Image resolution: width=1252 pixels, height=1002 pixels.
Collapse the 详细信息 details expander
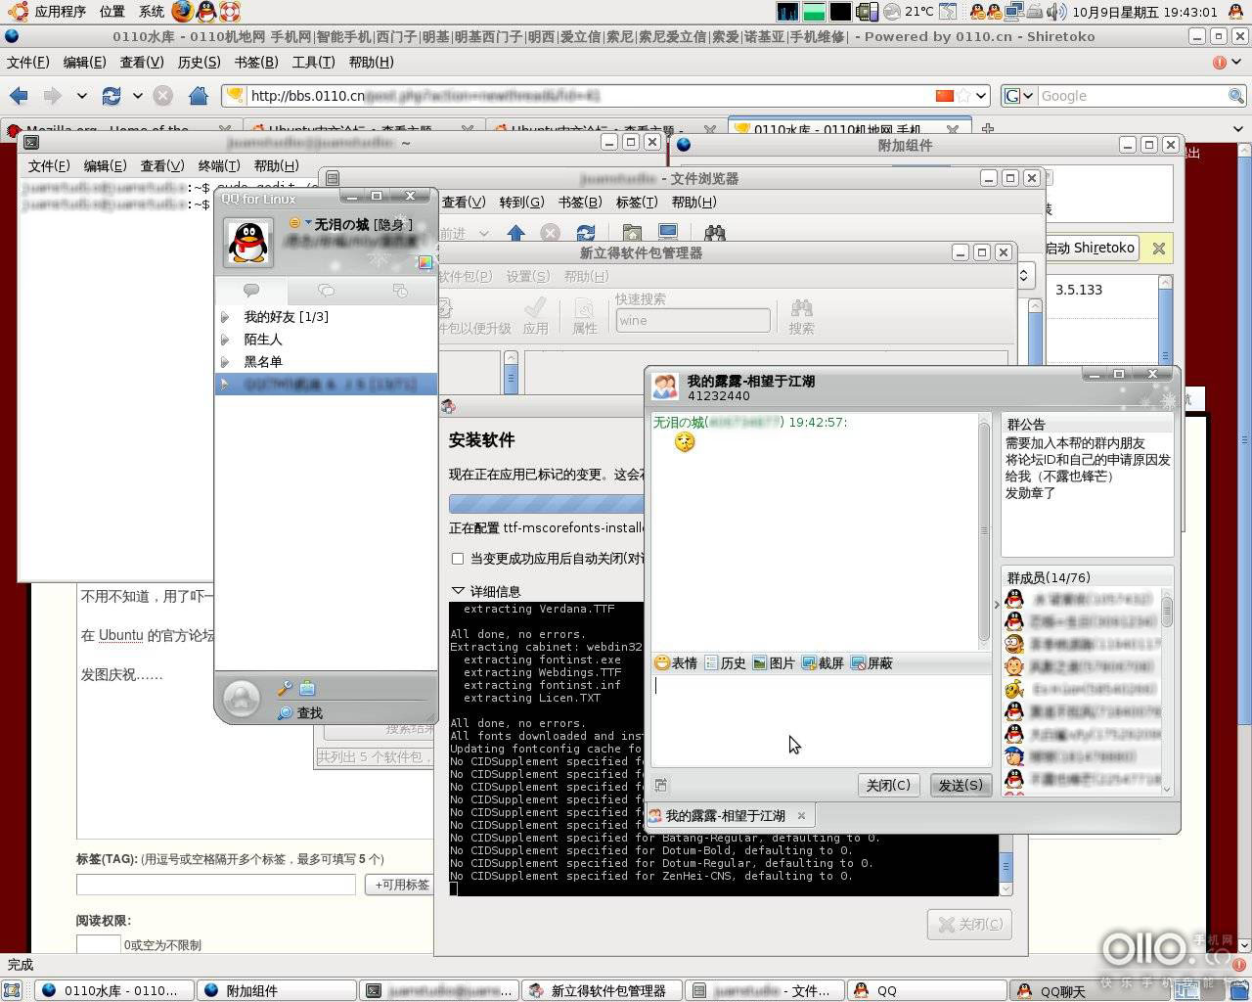458,591
